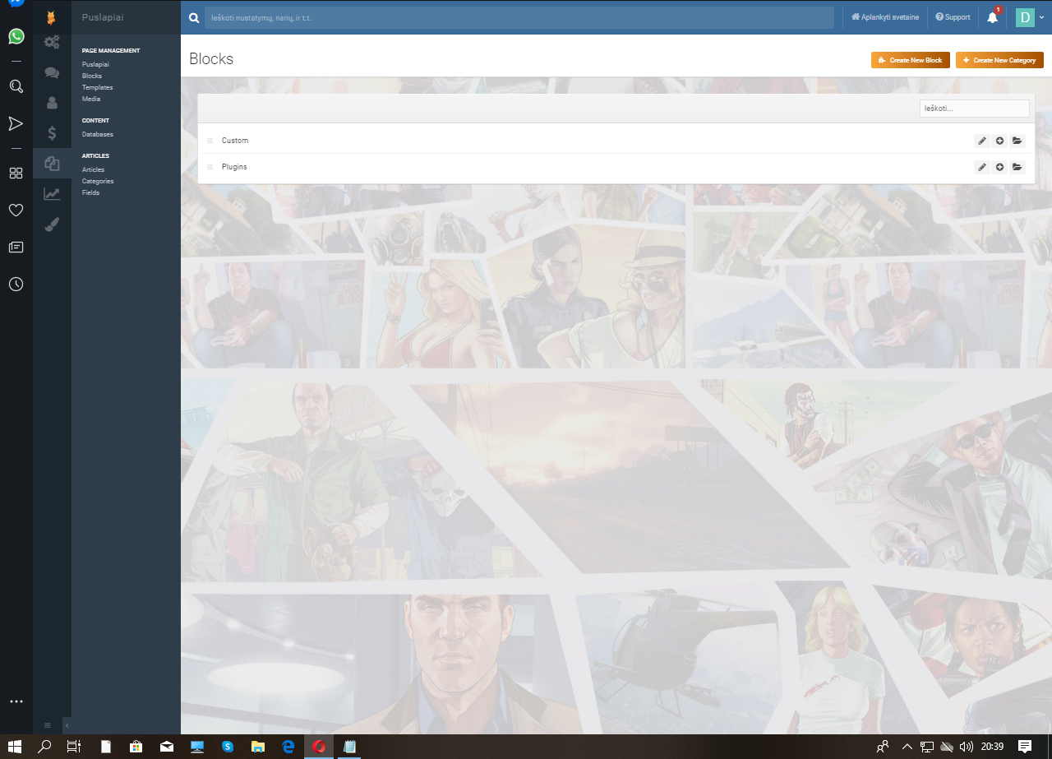Open personal news icon in Opera sidebar
Image resolution: width=1052 pixels, height=759 pixels.
tap(16, 247)
